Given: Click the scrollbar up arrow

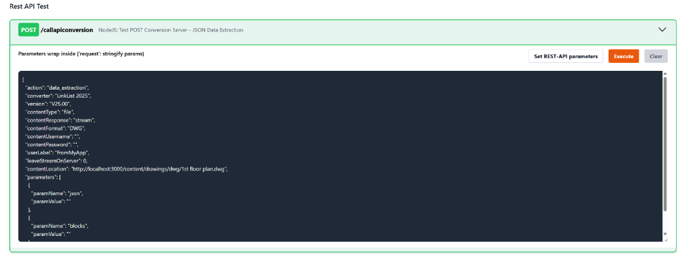Looking at the screenshot, I should pos(665,74).
